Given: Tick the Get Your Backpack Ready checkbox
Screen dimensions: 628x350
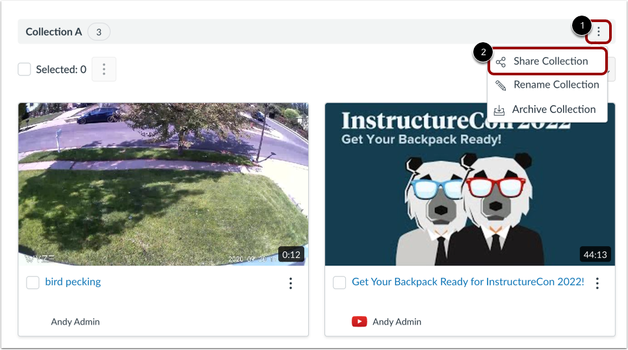Looking at the screenshot, I should click(339, 282).
